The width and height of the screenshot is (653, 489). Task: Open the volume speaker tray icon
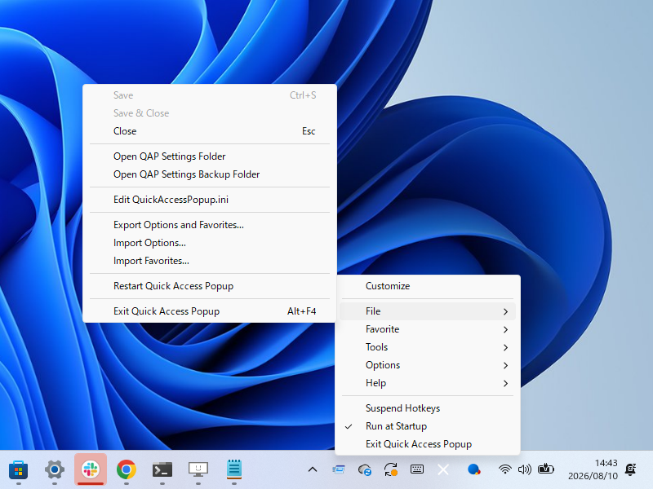(525, 469)
